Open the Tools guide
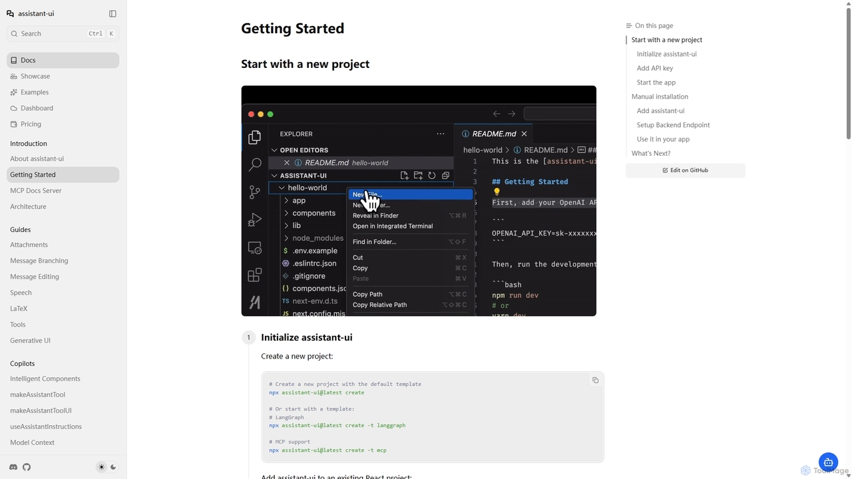 63,324
